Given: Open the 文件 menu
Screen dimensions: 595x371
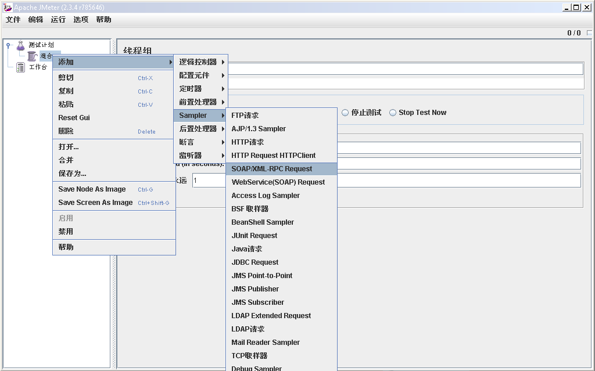Looking at the screenshot, I should point(13,20).
